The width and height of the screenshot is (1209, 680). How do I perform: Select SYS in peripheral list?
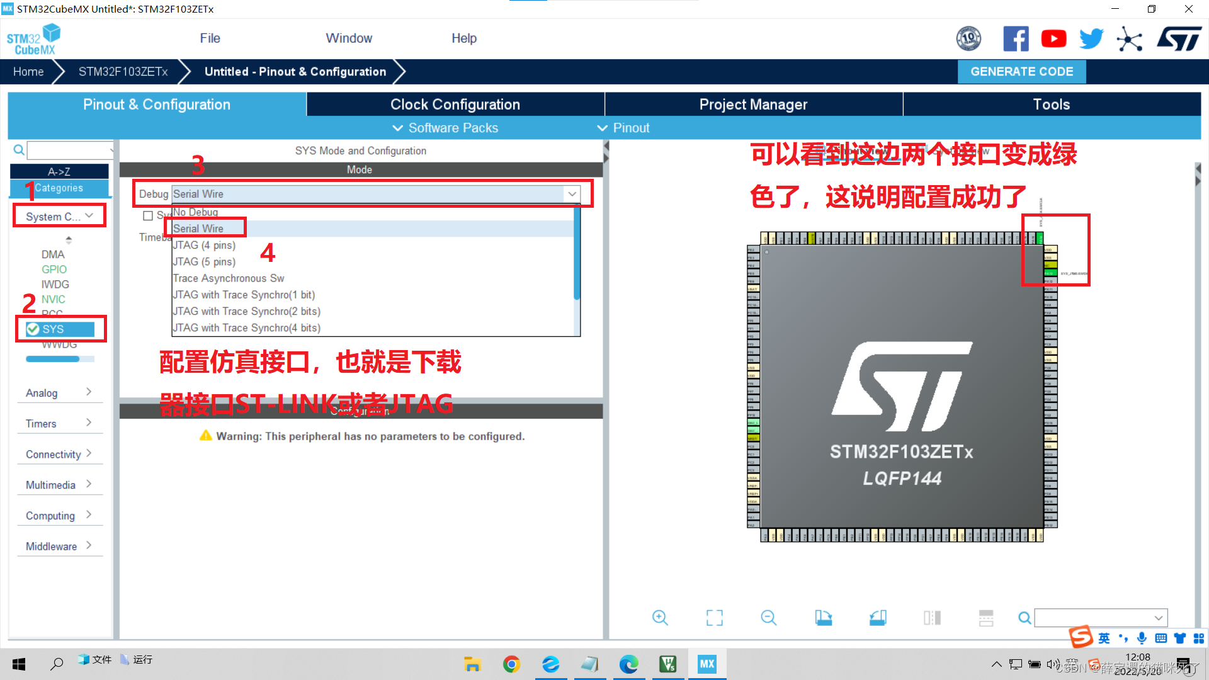pos(54,329)
